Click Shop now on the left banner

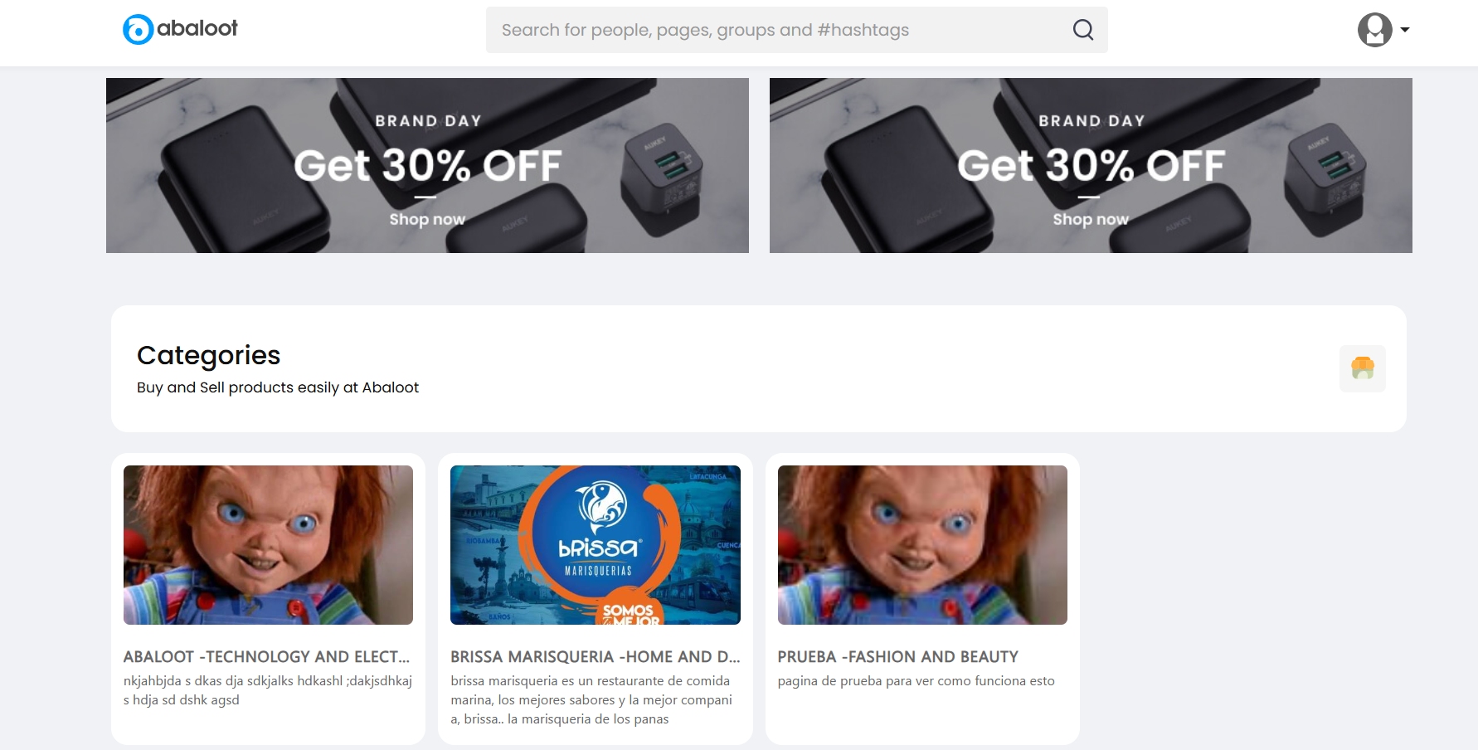(427, 219)
